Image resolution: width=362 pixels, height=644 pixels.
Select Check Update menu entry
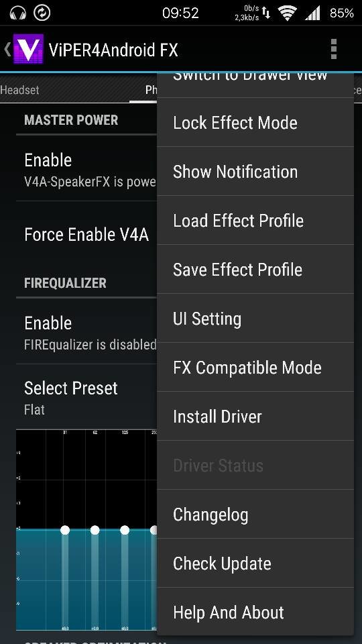[255, 563]
